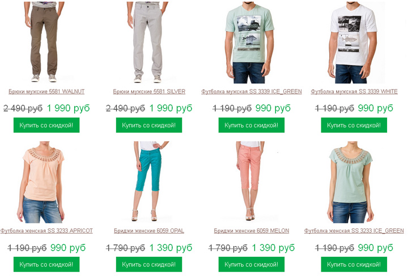The image size is (408, 276).
Task: Open the silver men's trousers product photo
Action: click(147, 42)
